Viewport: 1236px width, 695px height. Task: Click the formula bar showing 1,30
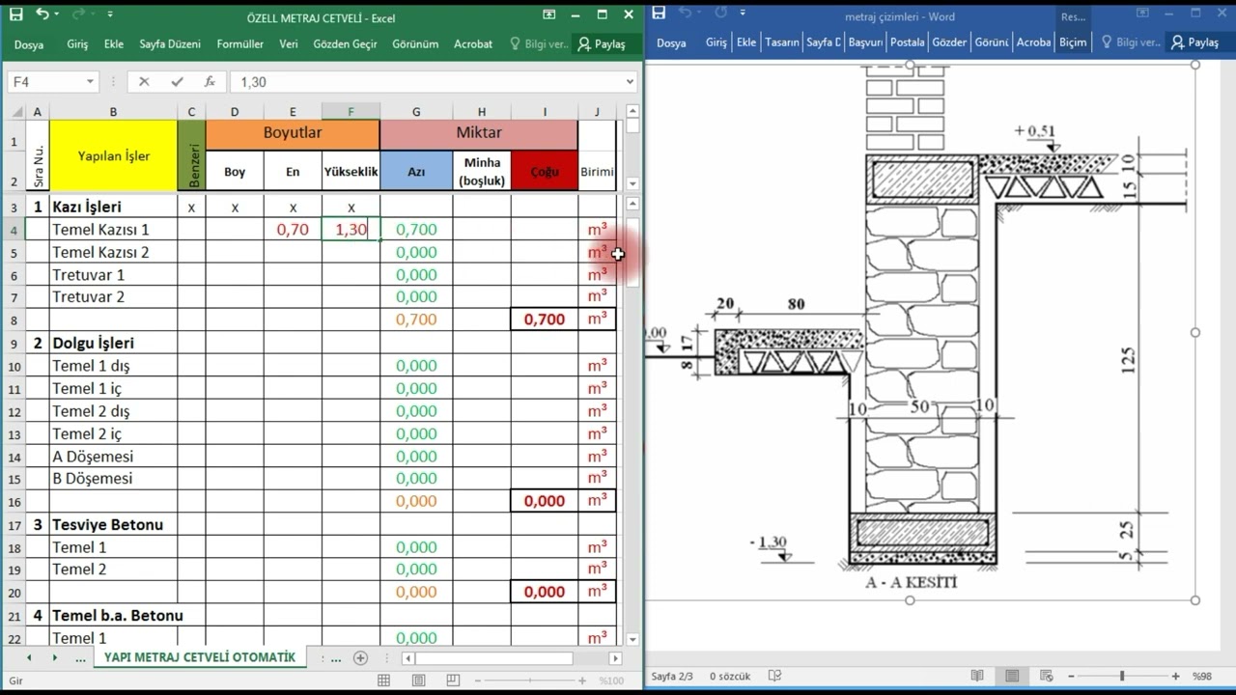(x=427, y=82)
